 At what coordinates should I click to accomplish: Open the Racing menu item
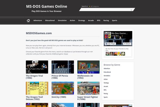click(106, 20)
